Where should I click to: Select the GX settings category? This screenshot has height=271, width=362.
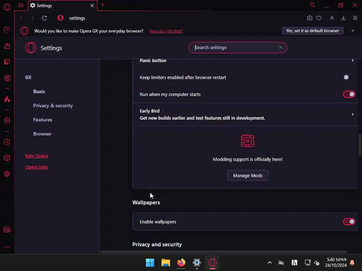click(x=28, y=77)
